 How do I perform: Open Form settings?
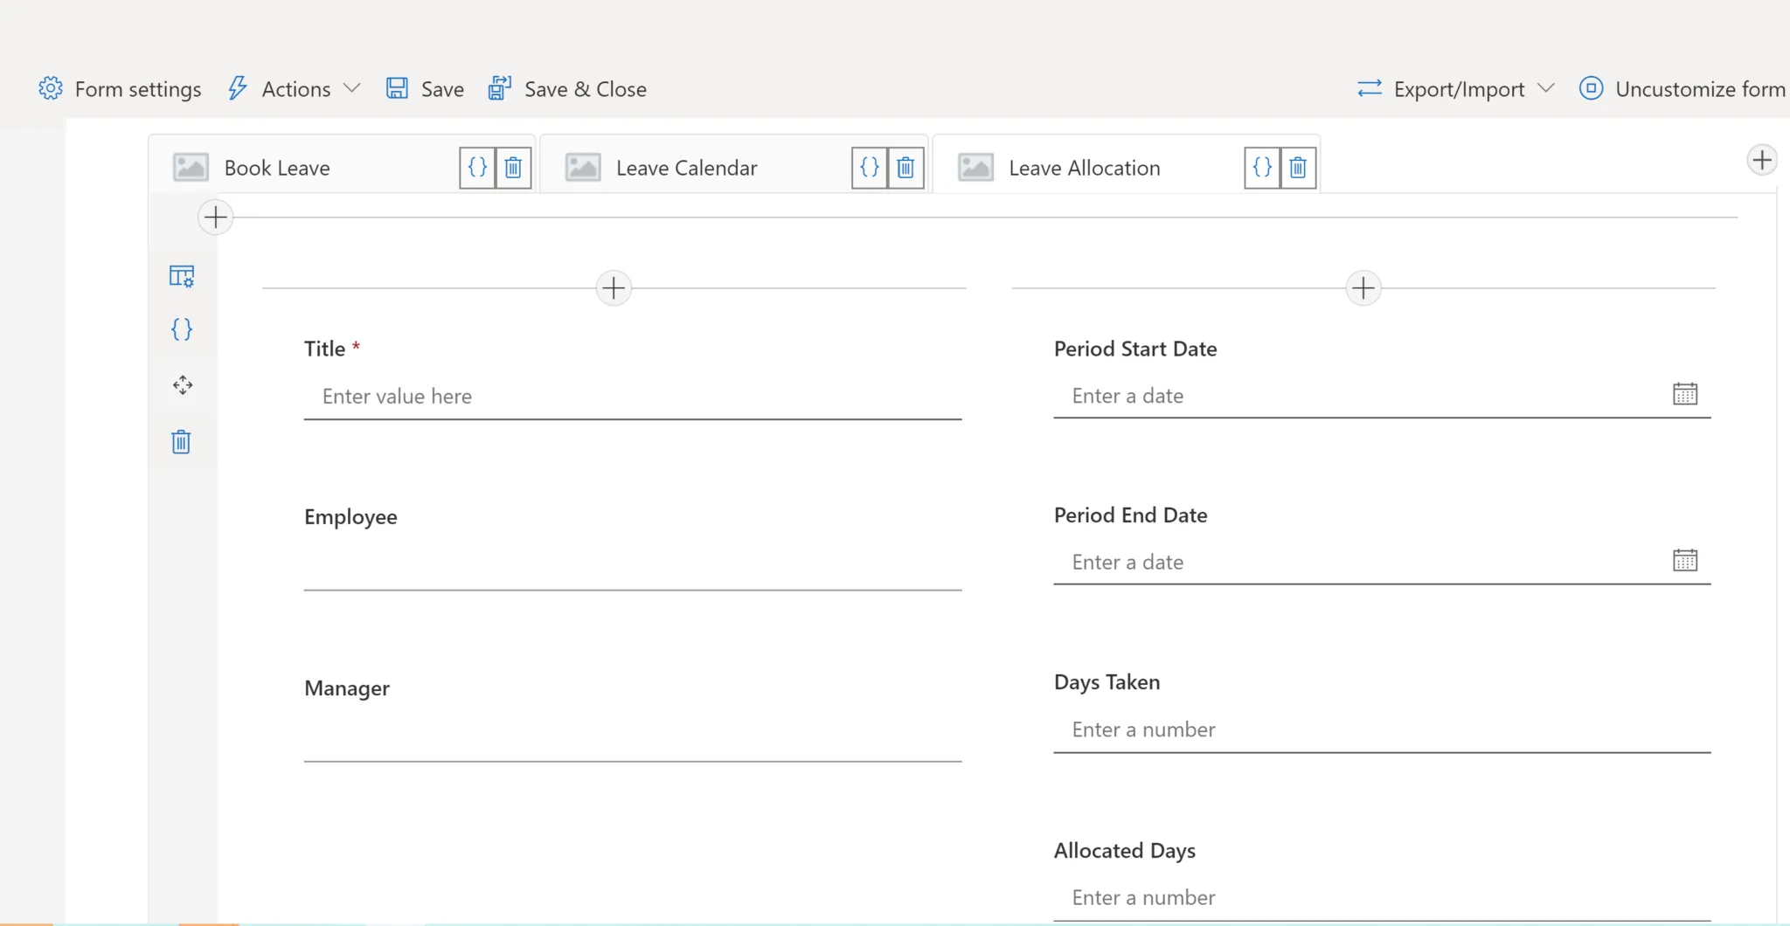coord(120,88)
